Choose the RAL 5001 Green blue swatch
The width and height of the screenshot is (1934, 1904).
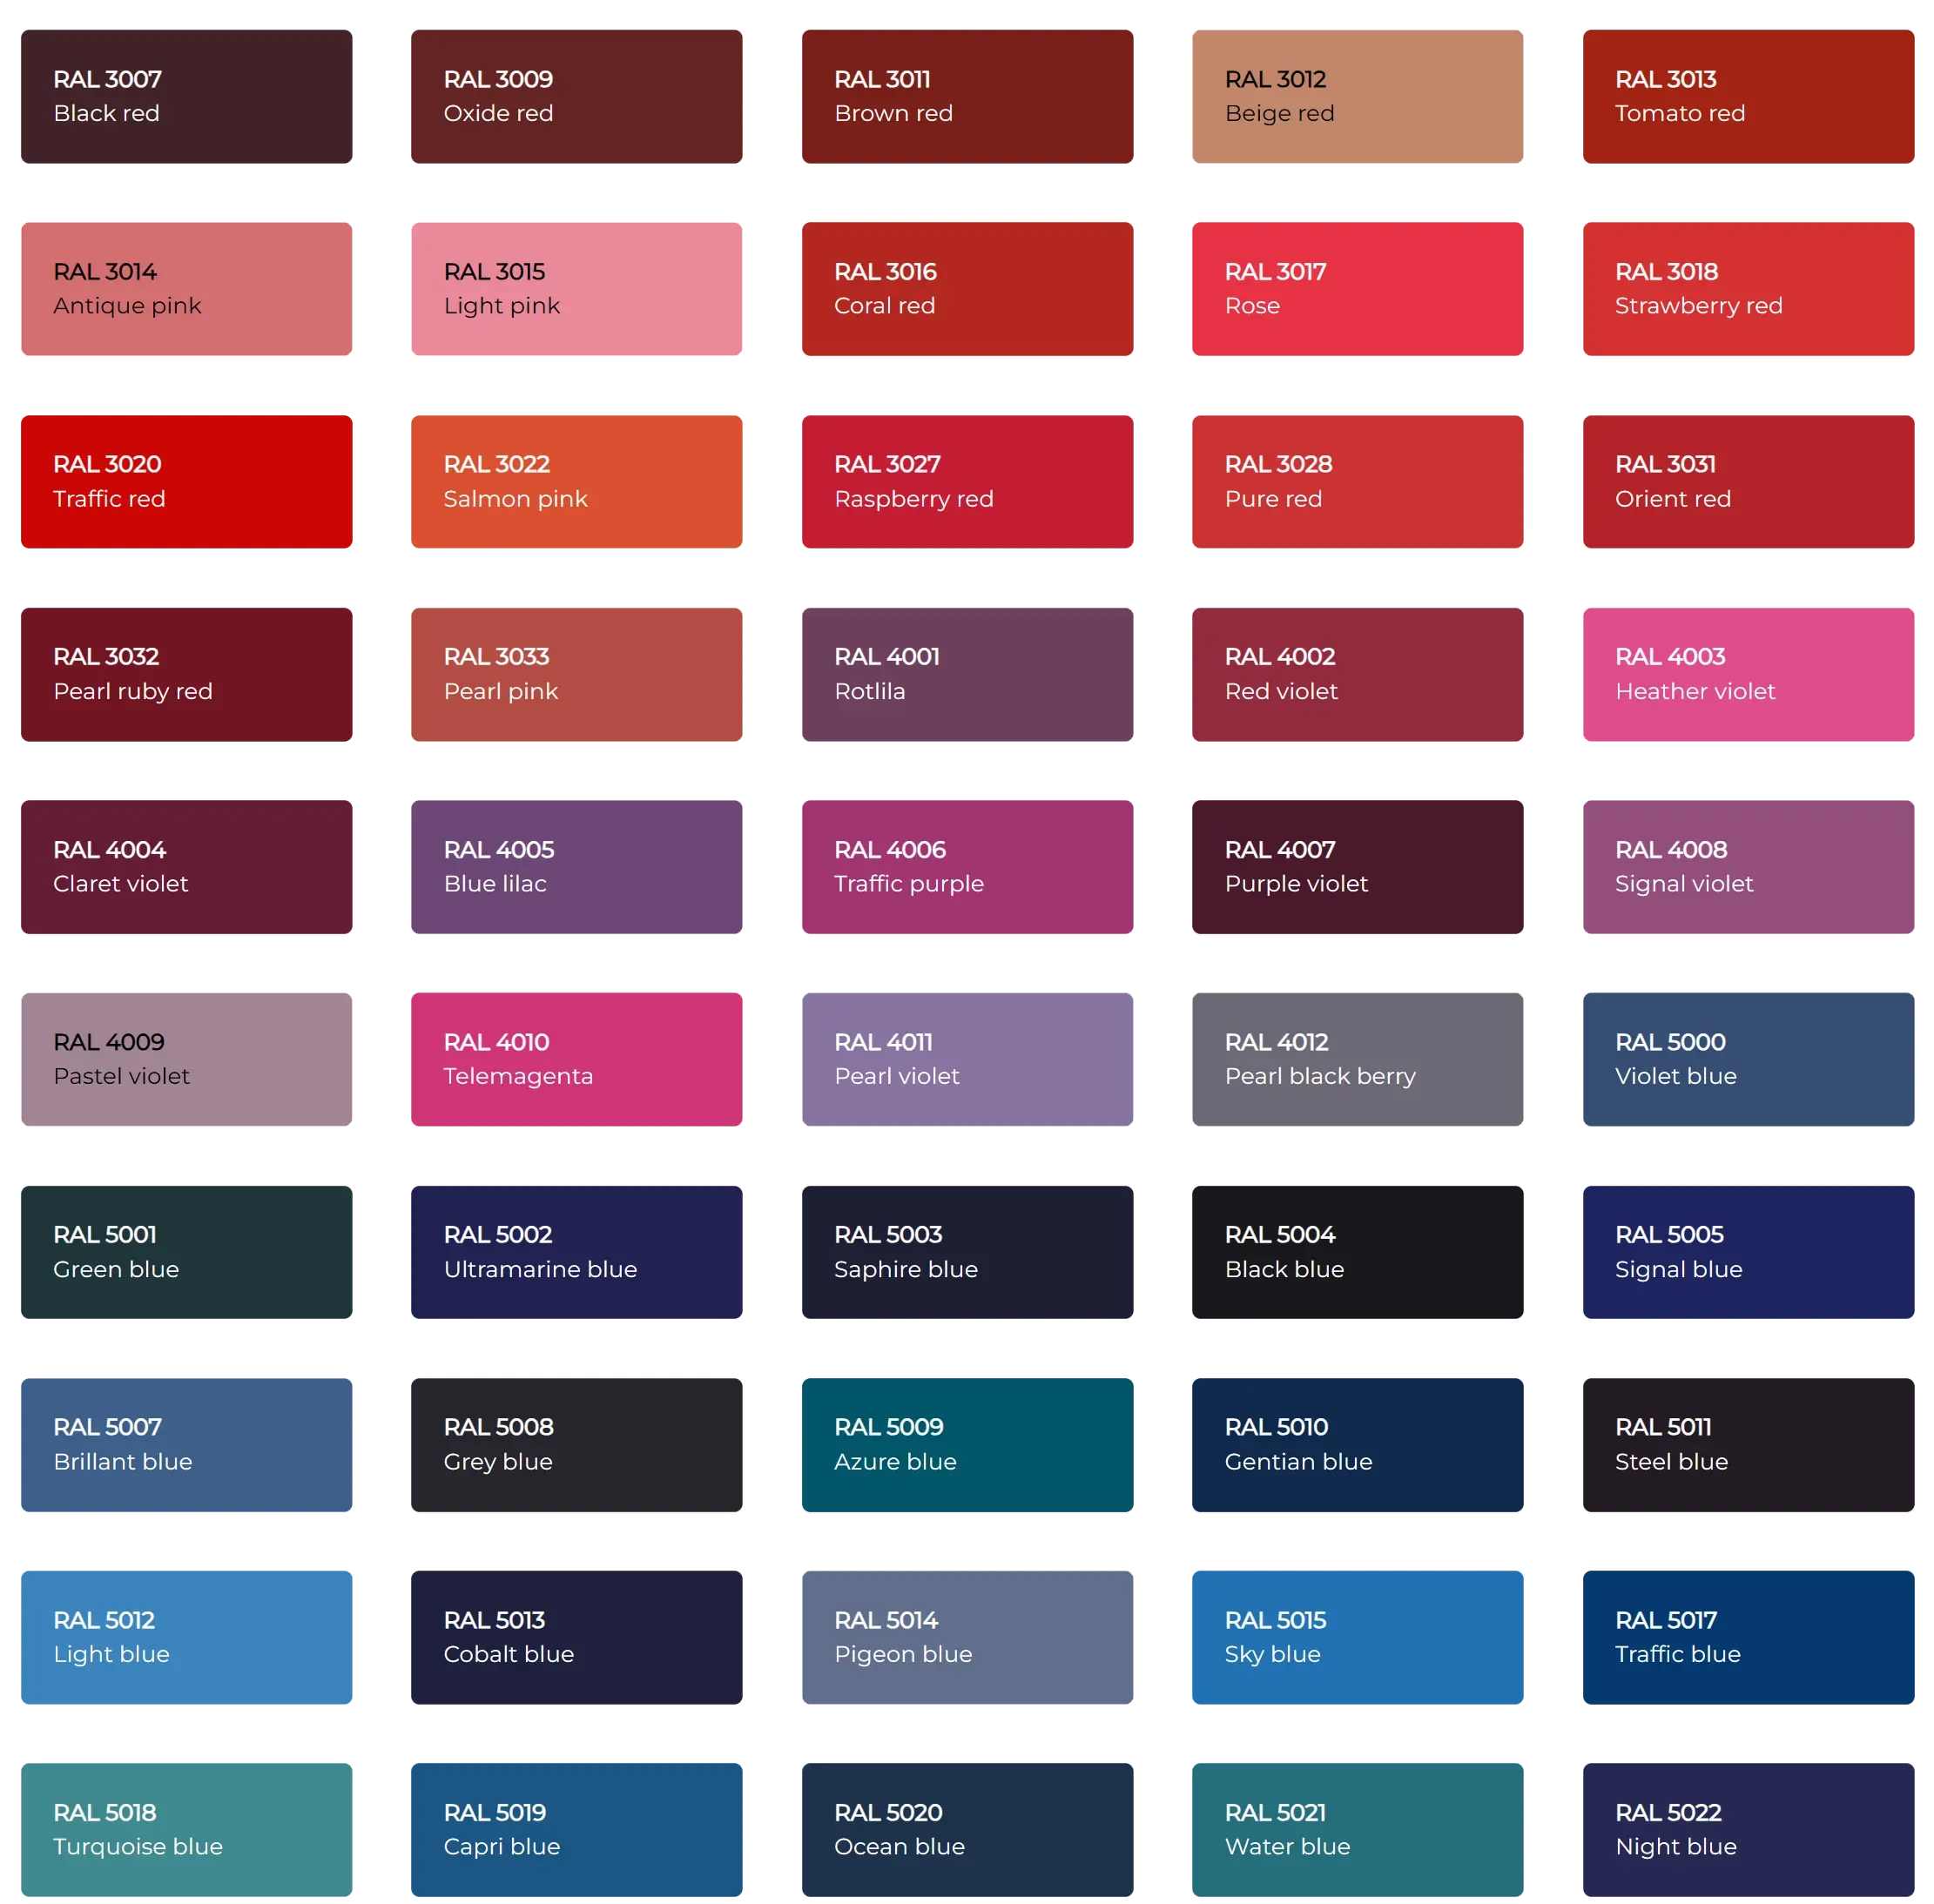(x=186, y=1252)
